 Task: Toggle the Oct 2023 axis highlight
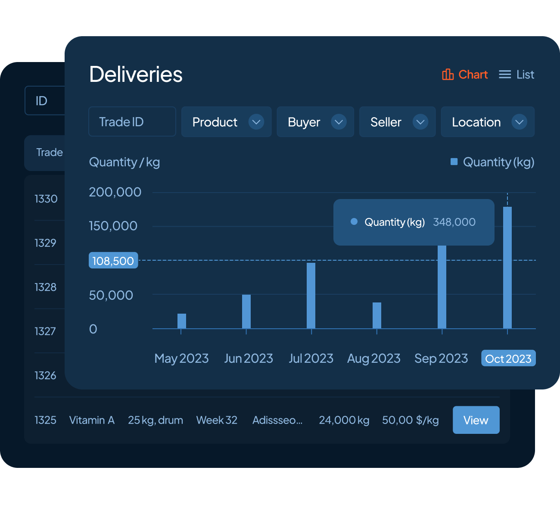[x=508, y=358]
